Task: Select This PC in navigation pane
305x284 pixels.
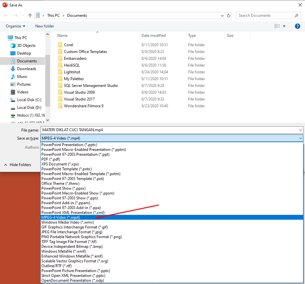Action: pyautogui.click(x=21, y=38)
